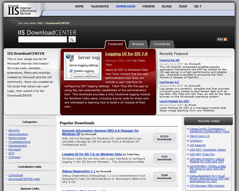The height and width of the screenshot is (191, 239).
Task: Click the 31723 downloads badge
Action: (164, 138)
